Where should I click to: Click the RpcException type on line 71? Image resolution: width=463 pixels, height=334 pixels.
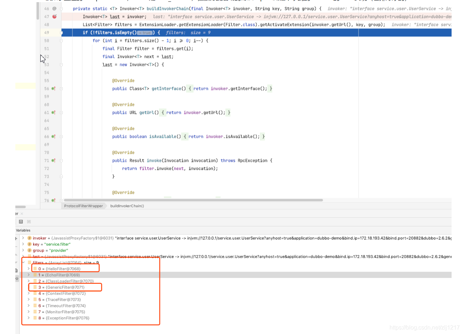(x=252, y=161)
